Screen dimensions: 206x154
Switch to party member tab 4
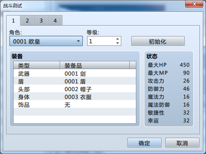(x=55, y=21)
